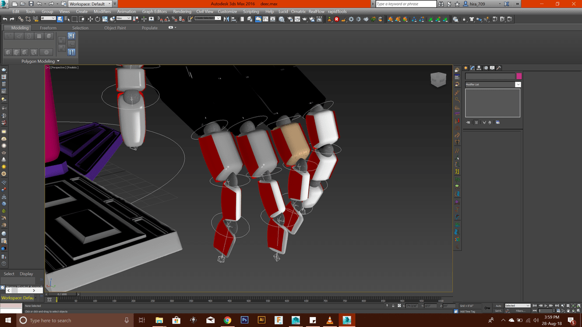This screenshot has height=327, width=582.
Task: Expand the Polygon Modeling panel arrow
Action: 58,61
